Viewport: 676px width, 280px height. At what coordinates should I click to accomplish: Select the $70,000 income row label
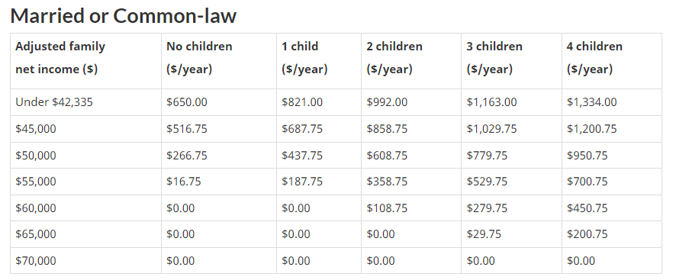tap(36, 261)
